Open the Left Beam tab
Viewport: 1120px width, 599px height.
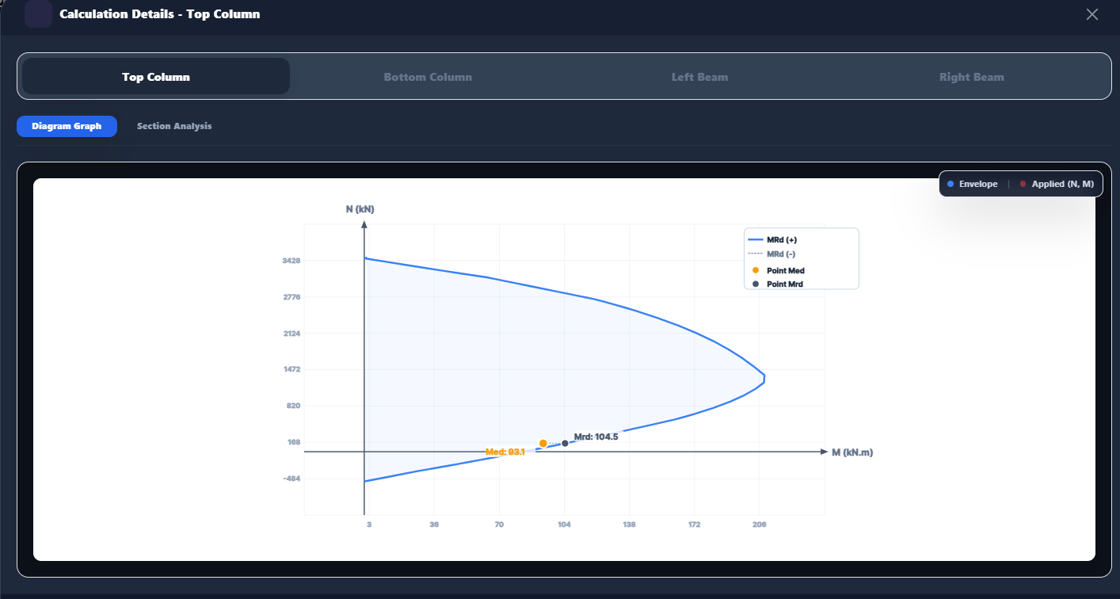(699, 77)
